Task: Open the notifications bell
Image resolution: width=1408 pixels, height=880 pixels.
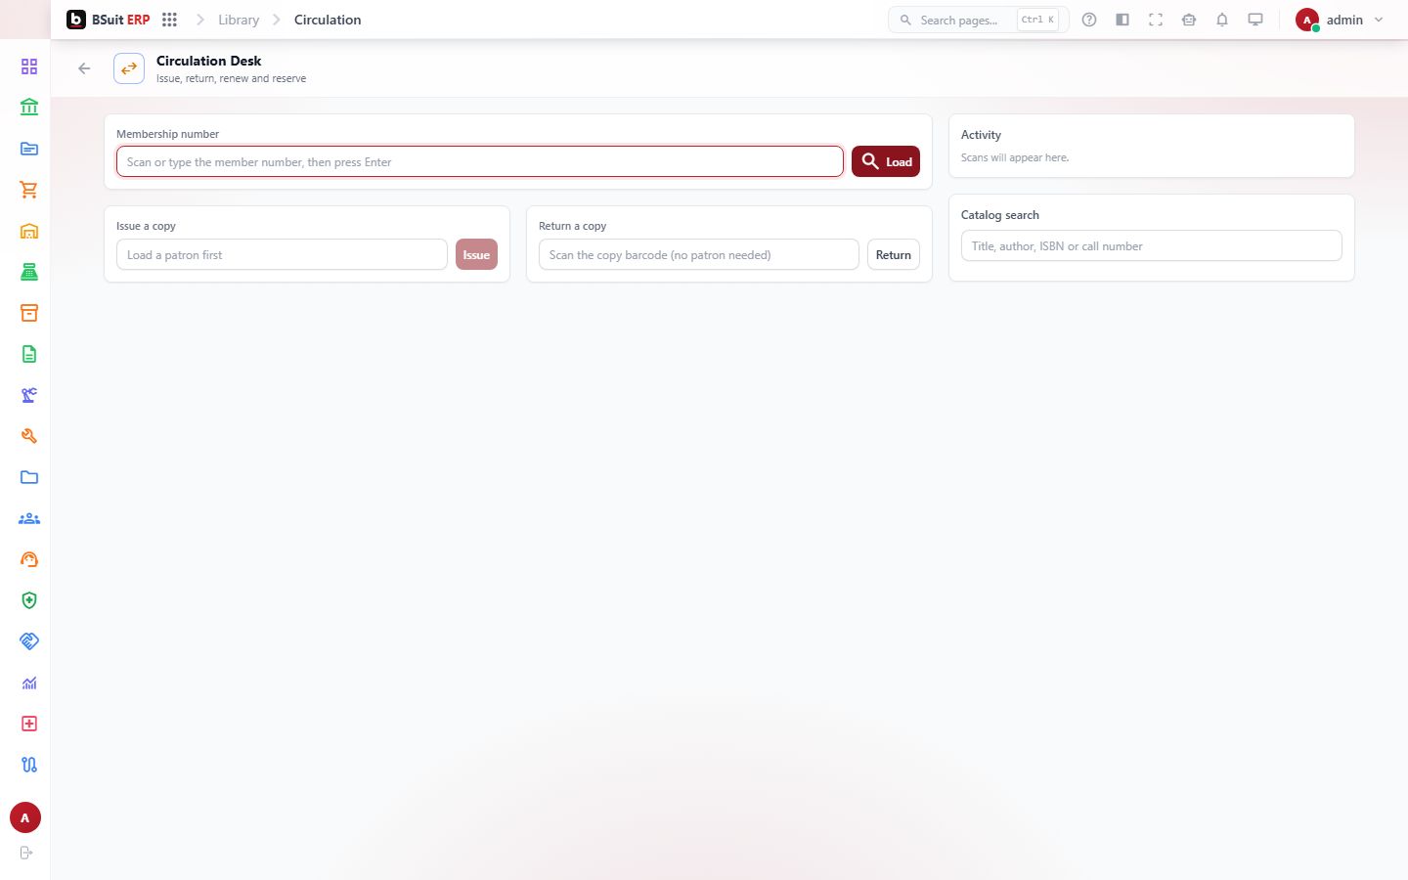Action: [x=1222, y=20]
